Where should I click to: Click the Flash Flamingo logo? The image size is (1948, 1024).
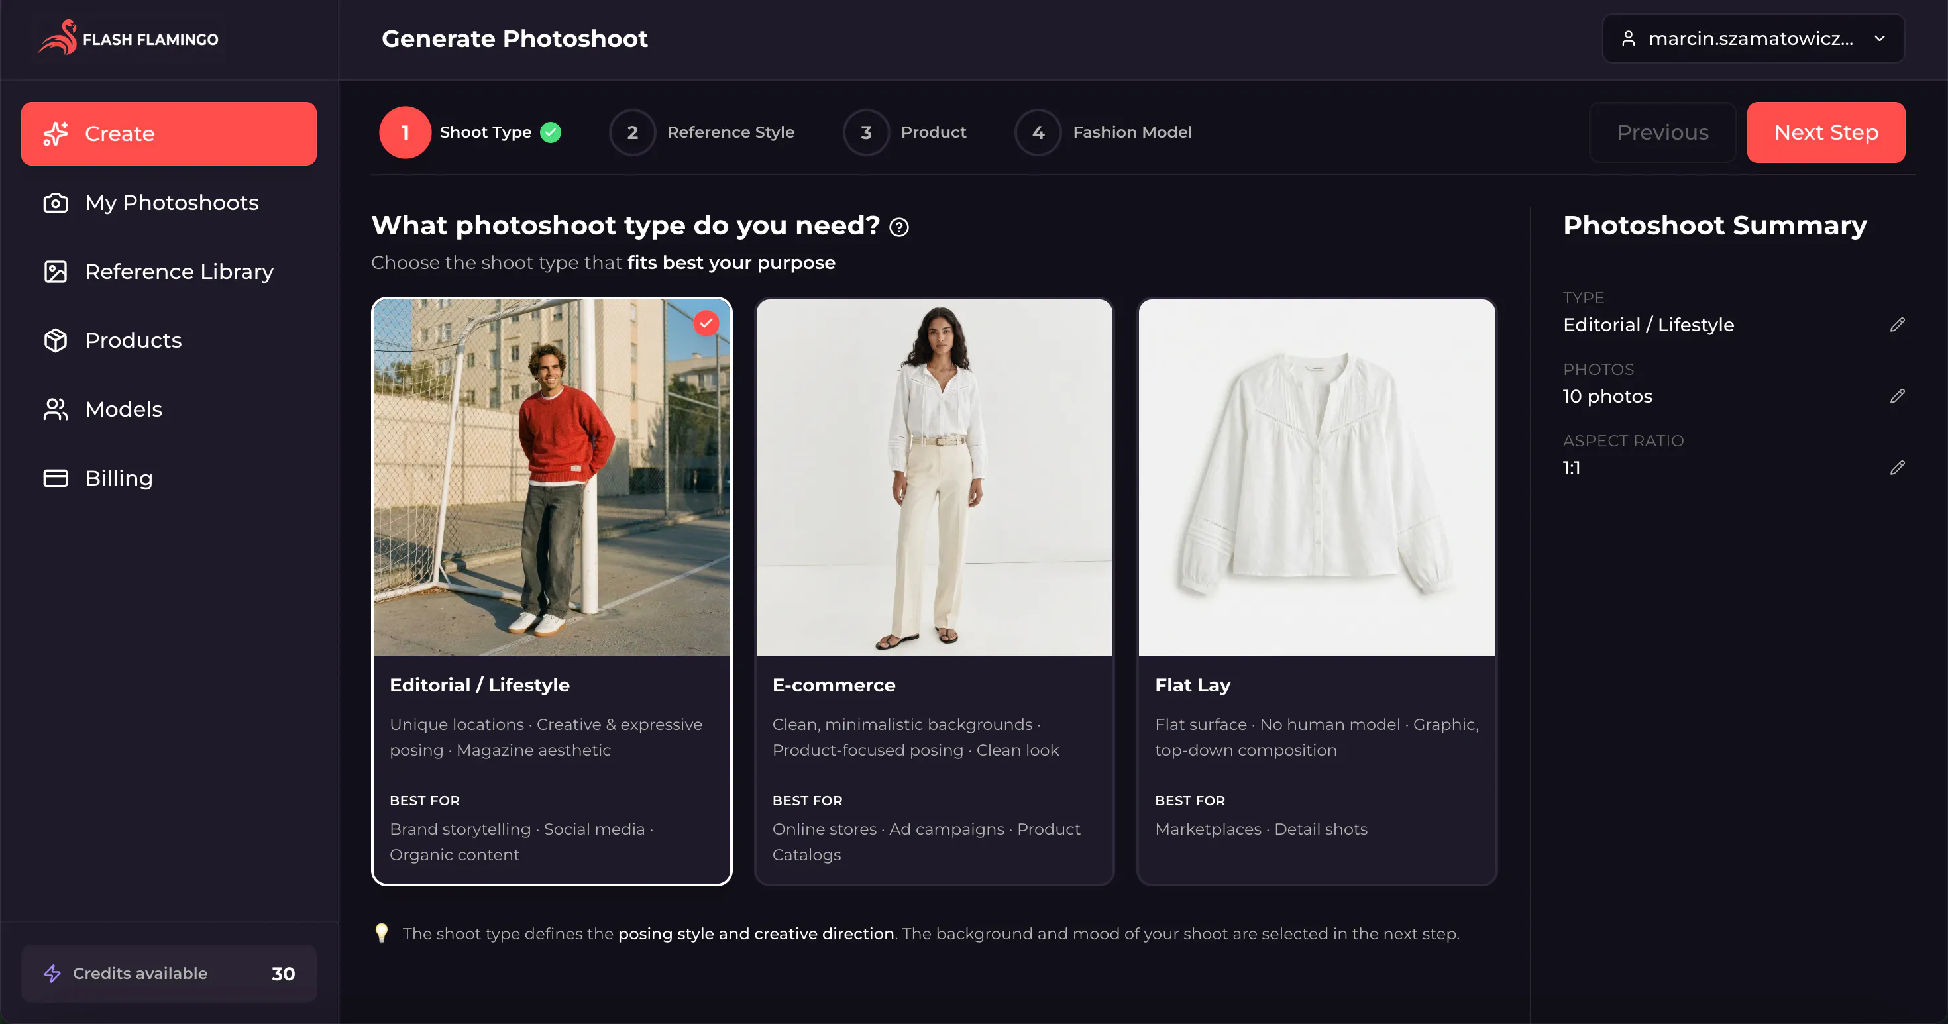coord(129,38)
